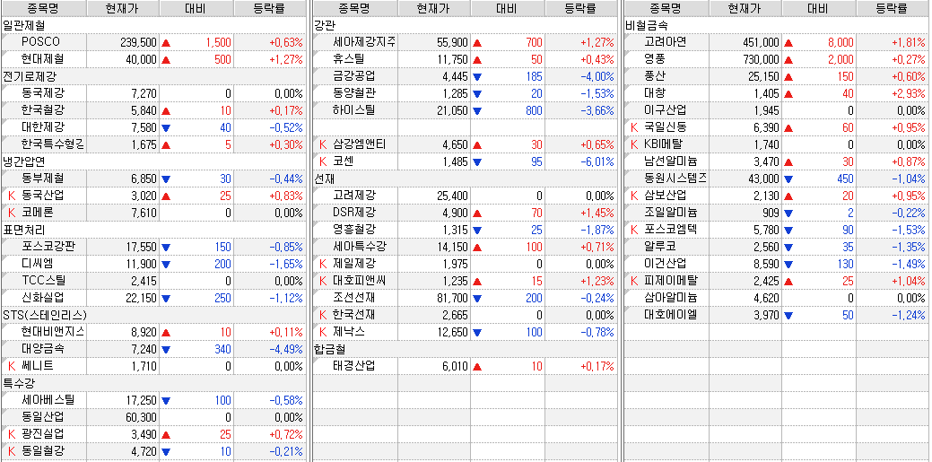932x462 pixels.
Task: Click the K marker beside 국일신동
Action: [634, 127]
